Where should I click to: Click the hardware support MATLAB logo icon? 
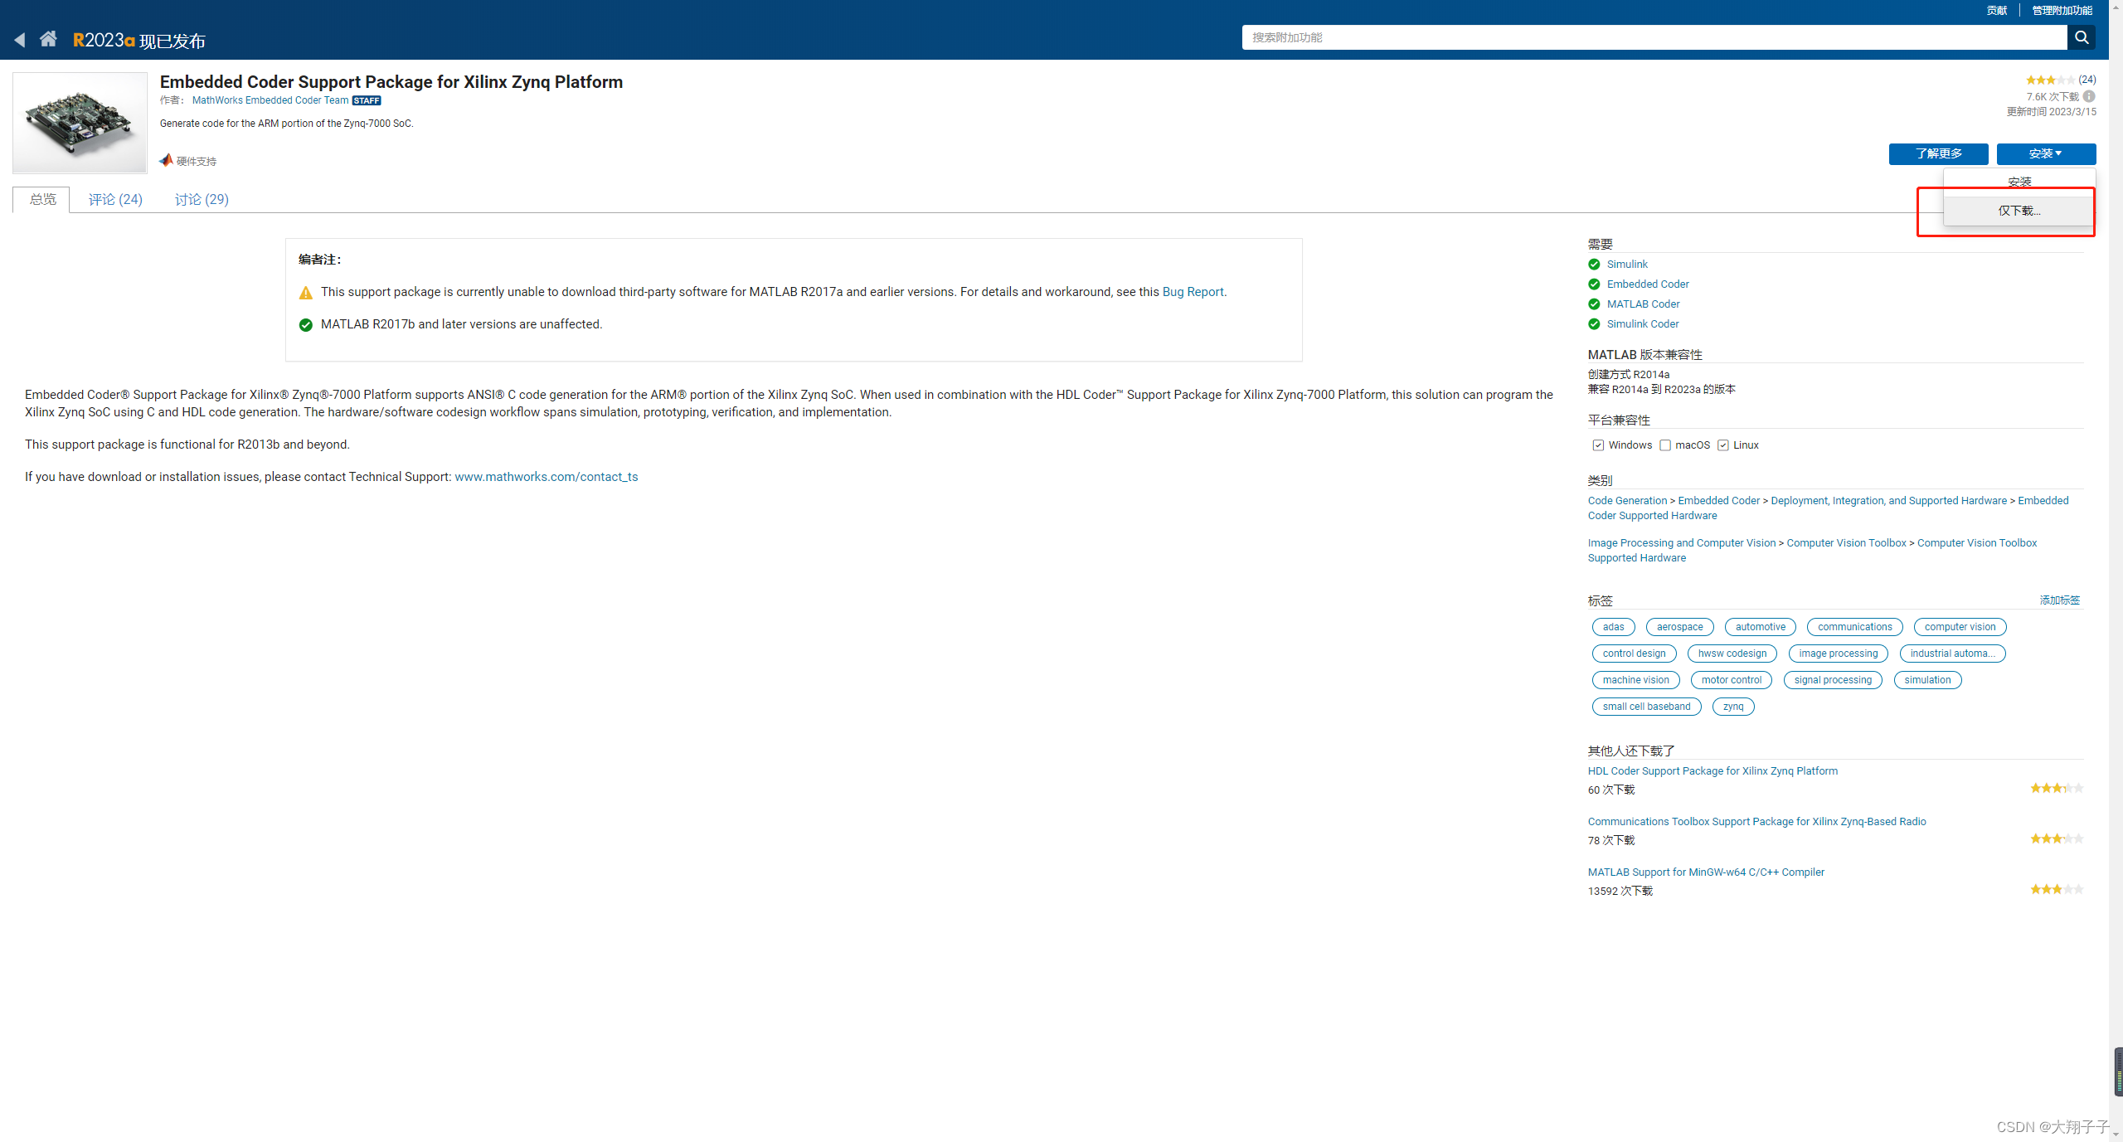[167, 160]
